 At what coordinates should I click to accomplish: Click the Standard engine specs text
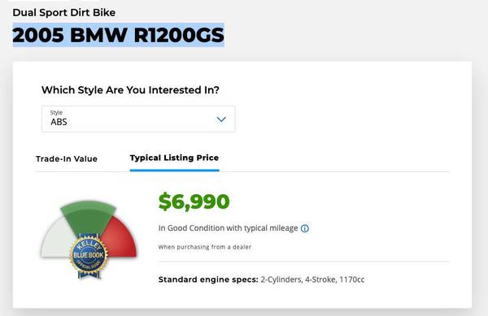tap(208, 279)
